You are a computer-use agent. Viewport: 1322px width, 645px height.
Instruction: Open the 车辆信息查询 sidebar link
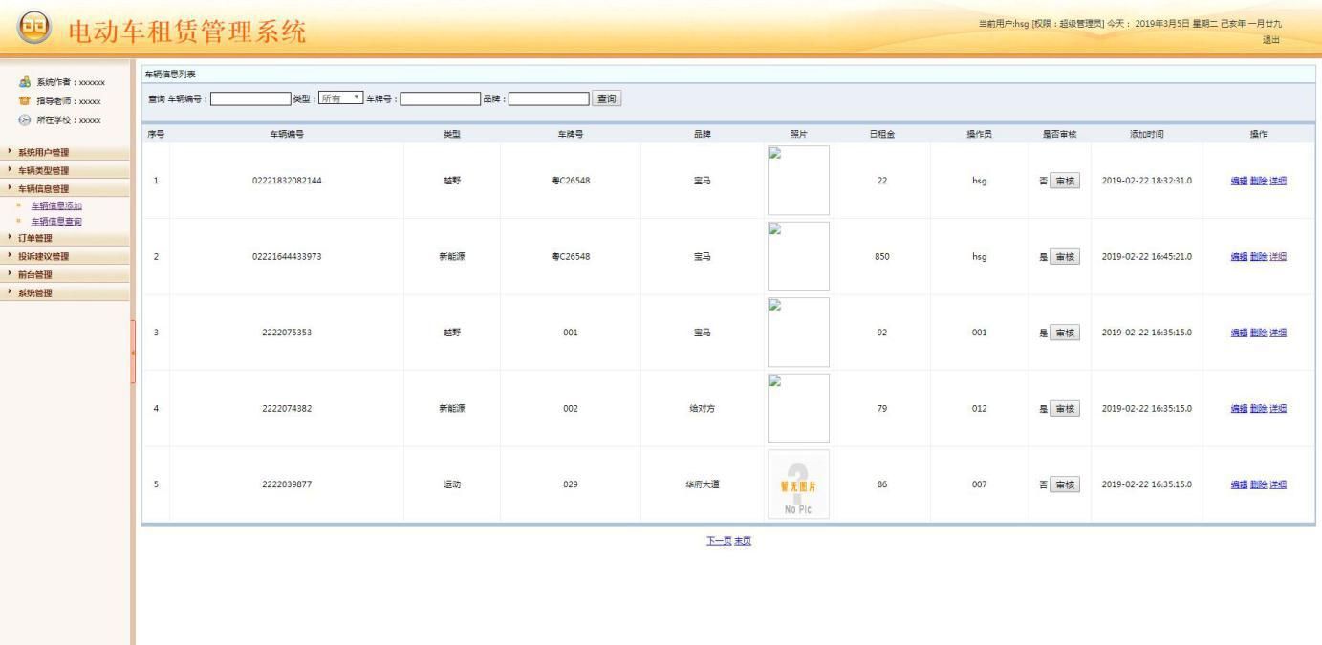[56, 222]
